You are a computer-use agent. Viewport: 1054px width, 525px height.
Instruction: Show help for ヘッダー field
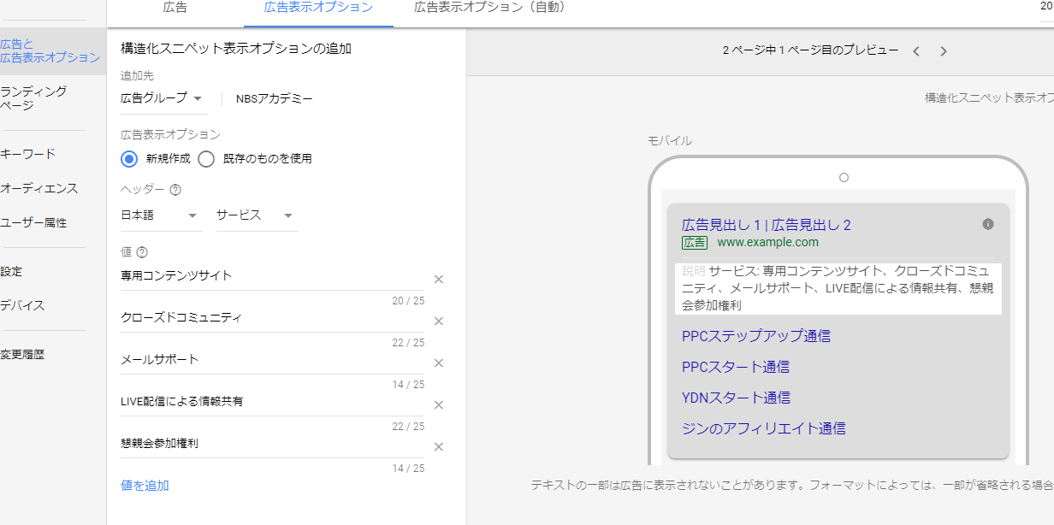pos(175,190)
